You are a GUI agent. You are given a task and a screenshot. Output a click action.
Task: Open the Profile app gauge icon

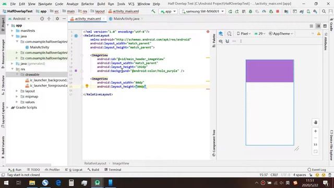264,11
